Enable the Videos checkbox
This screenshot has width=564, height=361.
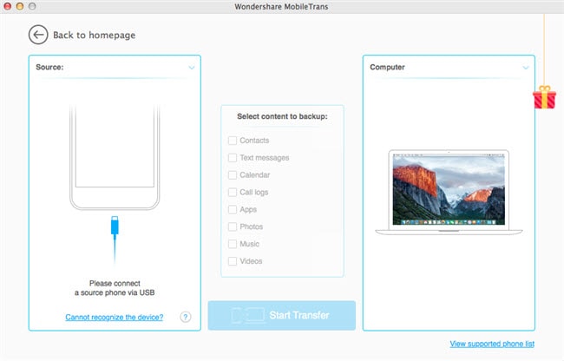pyautogui.click(x=233, y=261)
